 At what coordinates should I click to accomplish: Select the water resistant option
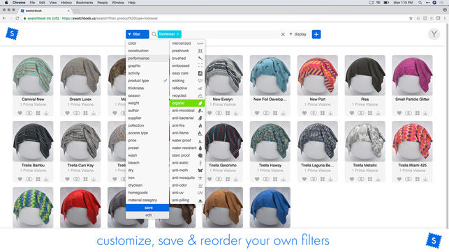(187, 148)
